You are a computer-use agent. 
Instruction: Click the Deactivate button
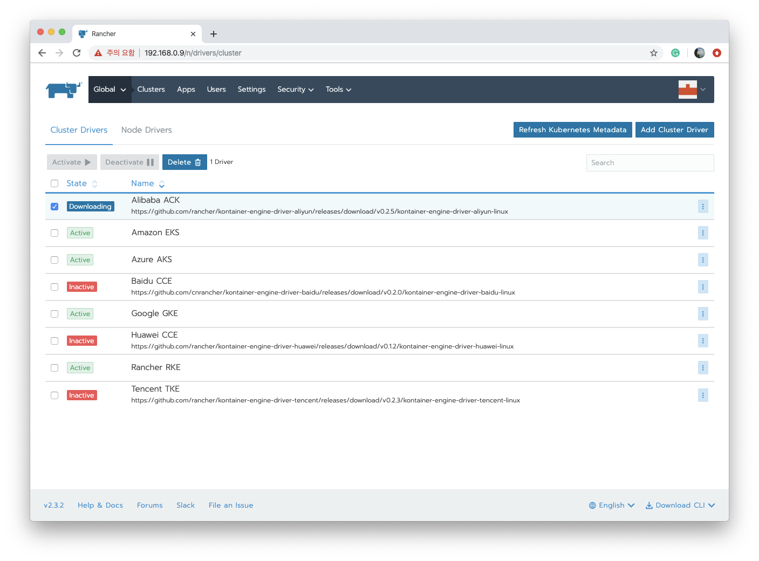coord(129,162)
